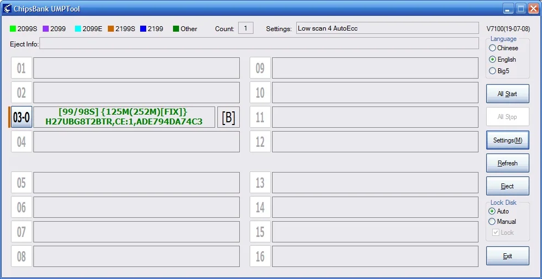The image size is (542, 279).
Task: Click the port 09 number button
Action: tap(260, 68)
